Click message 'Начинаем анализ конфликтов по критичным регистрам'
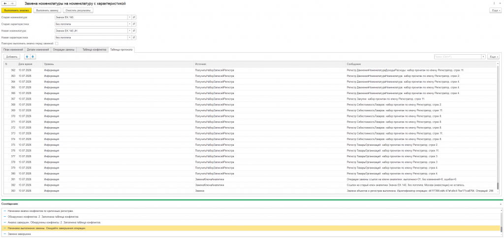The image size is (504, 238). click(40, 211)
